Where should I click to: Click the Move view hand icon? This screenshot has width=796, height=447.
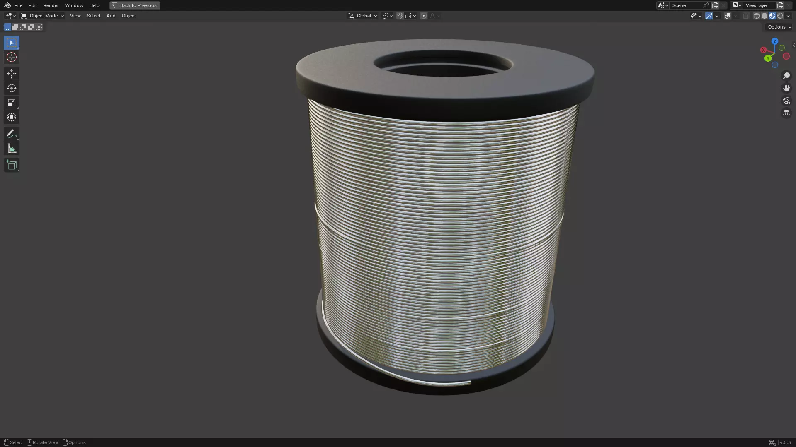[786, 88]
